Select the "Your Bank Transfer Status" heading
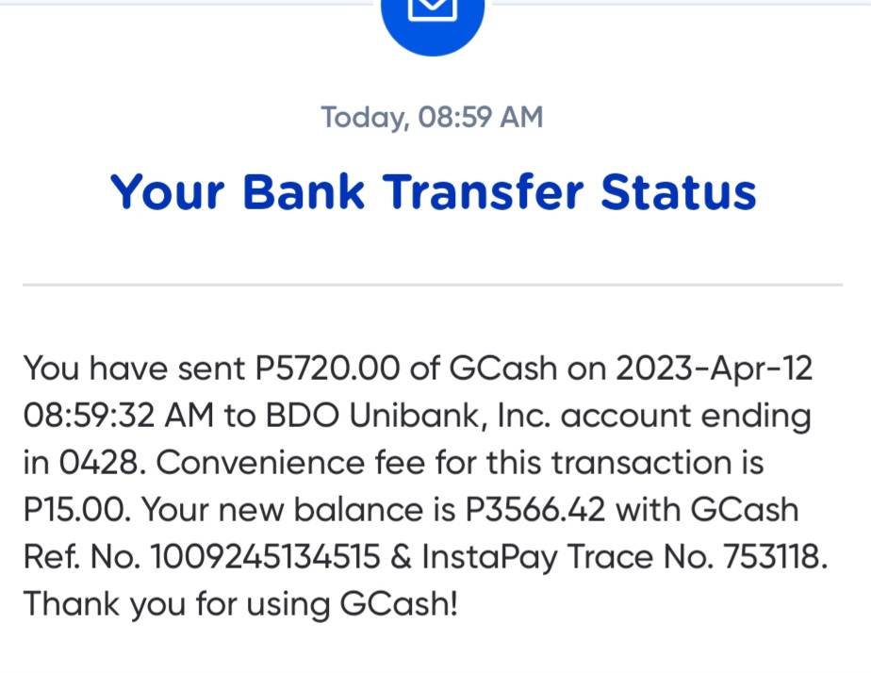The width and height of the screenshot is (871, 673). click(433, 191)
